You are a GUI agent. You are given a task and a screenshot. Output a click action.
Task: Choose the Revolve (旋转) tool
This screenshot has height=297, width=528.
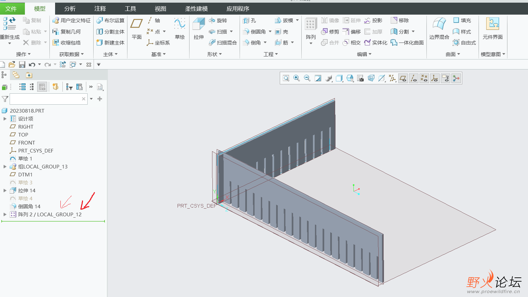[x=218, y=21]
